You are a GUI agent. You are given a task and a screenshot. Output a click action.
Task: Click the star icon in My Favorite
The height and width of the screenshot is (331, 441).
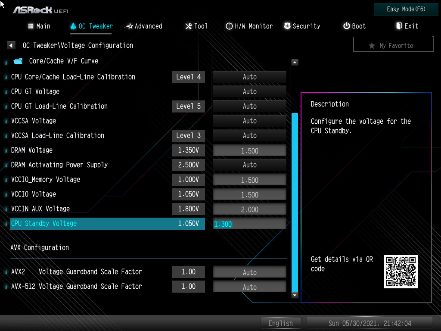click(x=372, y=46)
